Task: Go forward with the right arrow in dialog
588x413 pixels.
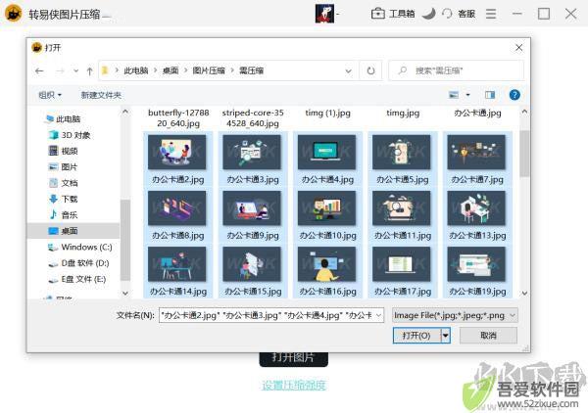Action: click(60, 70)
